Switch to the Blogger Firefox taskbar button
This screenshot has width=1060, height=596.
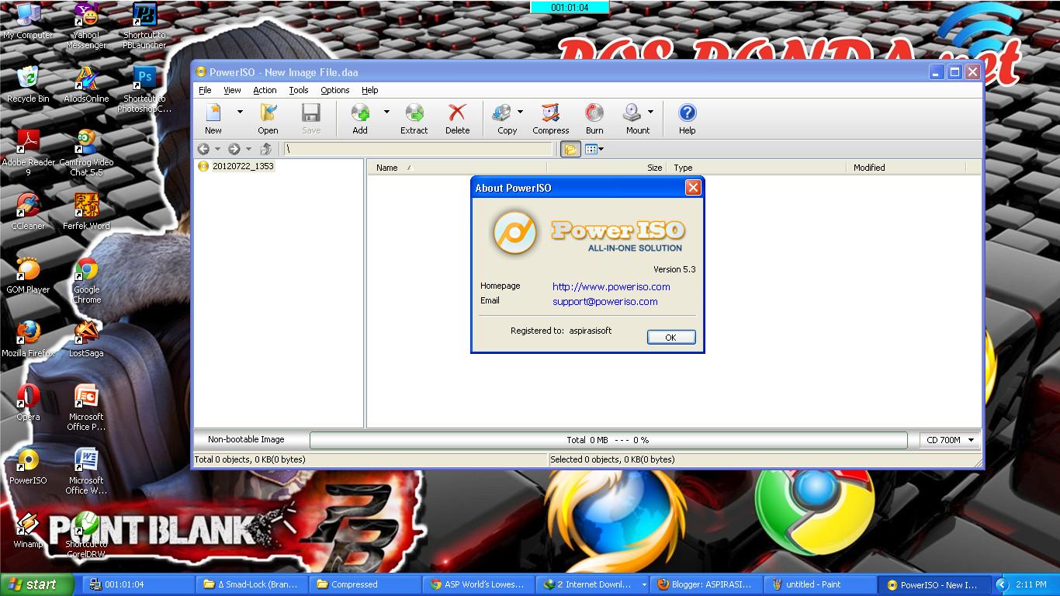[x=706, y=584]
